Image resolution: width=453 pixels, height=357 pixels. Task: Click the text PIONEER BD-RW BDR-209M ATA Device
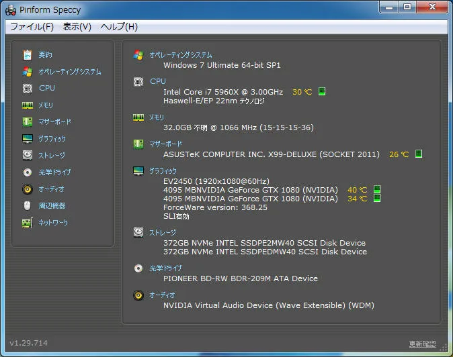(241, 278)
